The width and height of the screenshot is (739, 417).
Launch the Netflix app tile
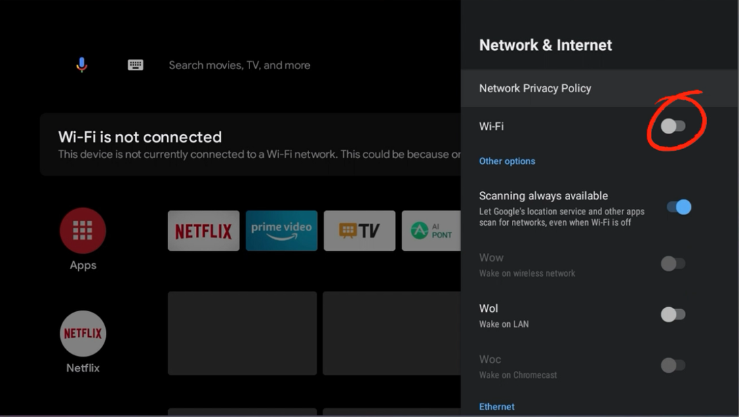pyautogui.click(x=203, y=231)
